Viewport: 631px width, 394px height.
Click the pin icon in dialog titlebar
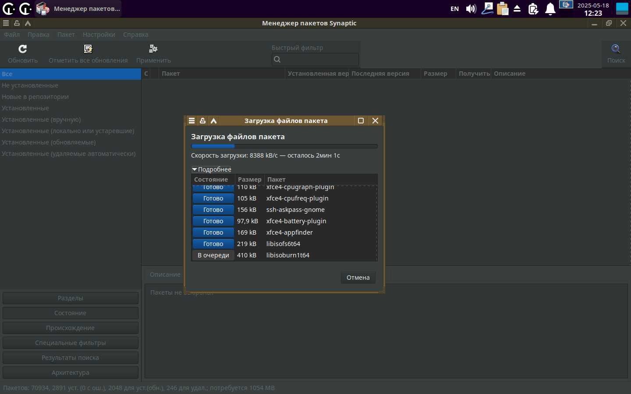202,121
